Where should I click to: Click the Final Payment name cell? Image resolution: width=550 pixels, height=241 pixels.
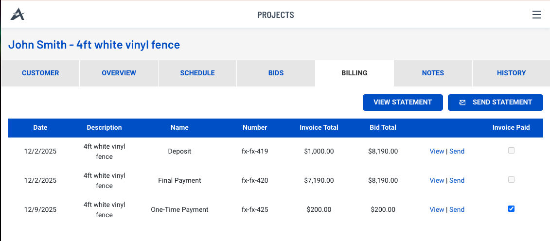(x=179, y=180)
